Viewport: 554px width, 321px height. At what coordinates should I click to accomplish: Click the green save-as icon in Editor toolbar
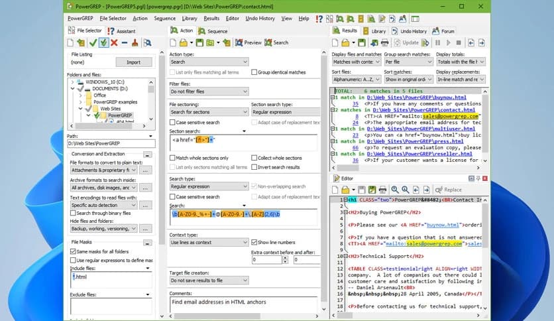[372, 190]
